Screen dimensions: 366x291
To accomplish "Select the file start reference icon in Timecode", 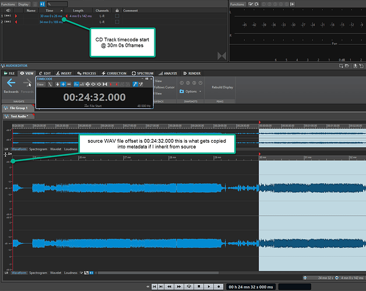I will pos(76,84).
